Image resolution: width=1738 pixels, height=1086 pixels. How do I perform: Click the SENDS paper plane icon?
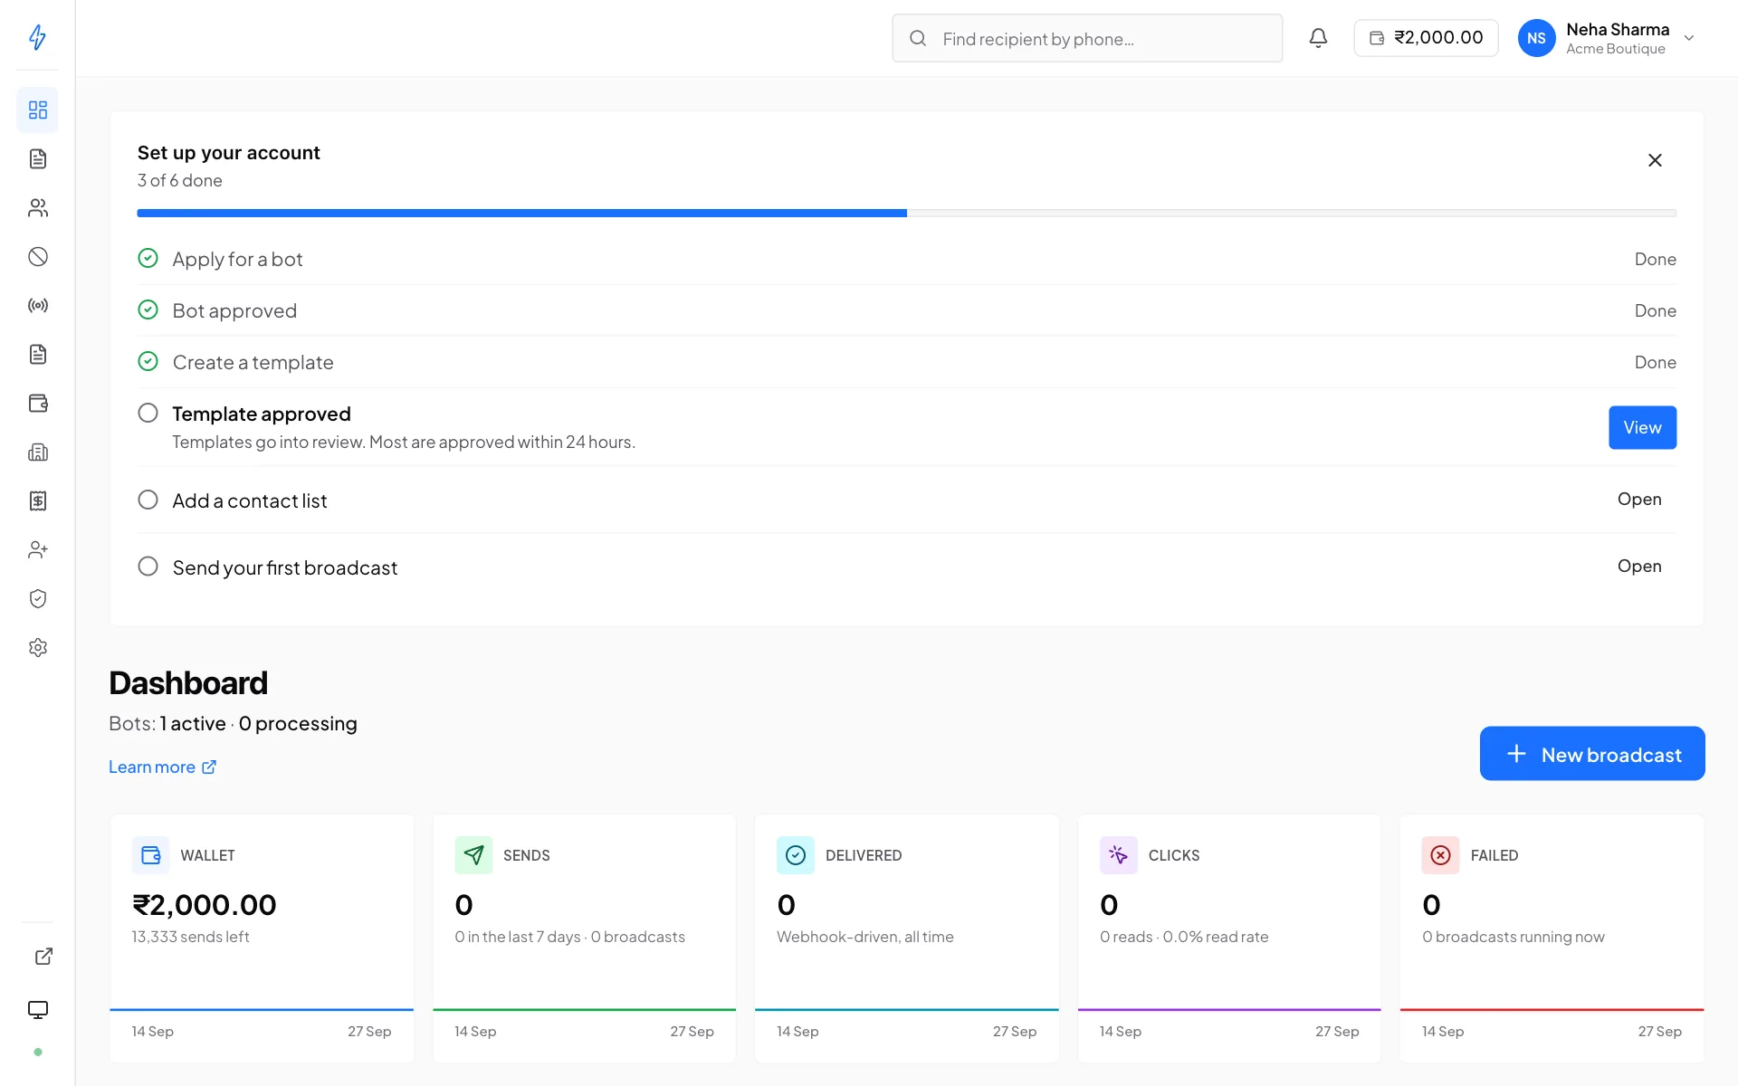[473, 855]
